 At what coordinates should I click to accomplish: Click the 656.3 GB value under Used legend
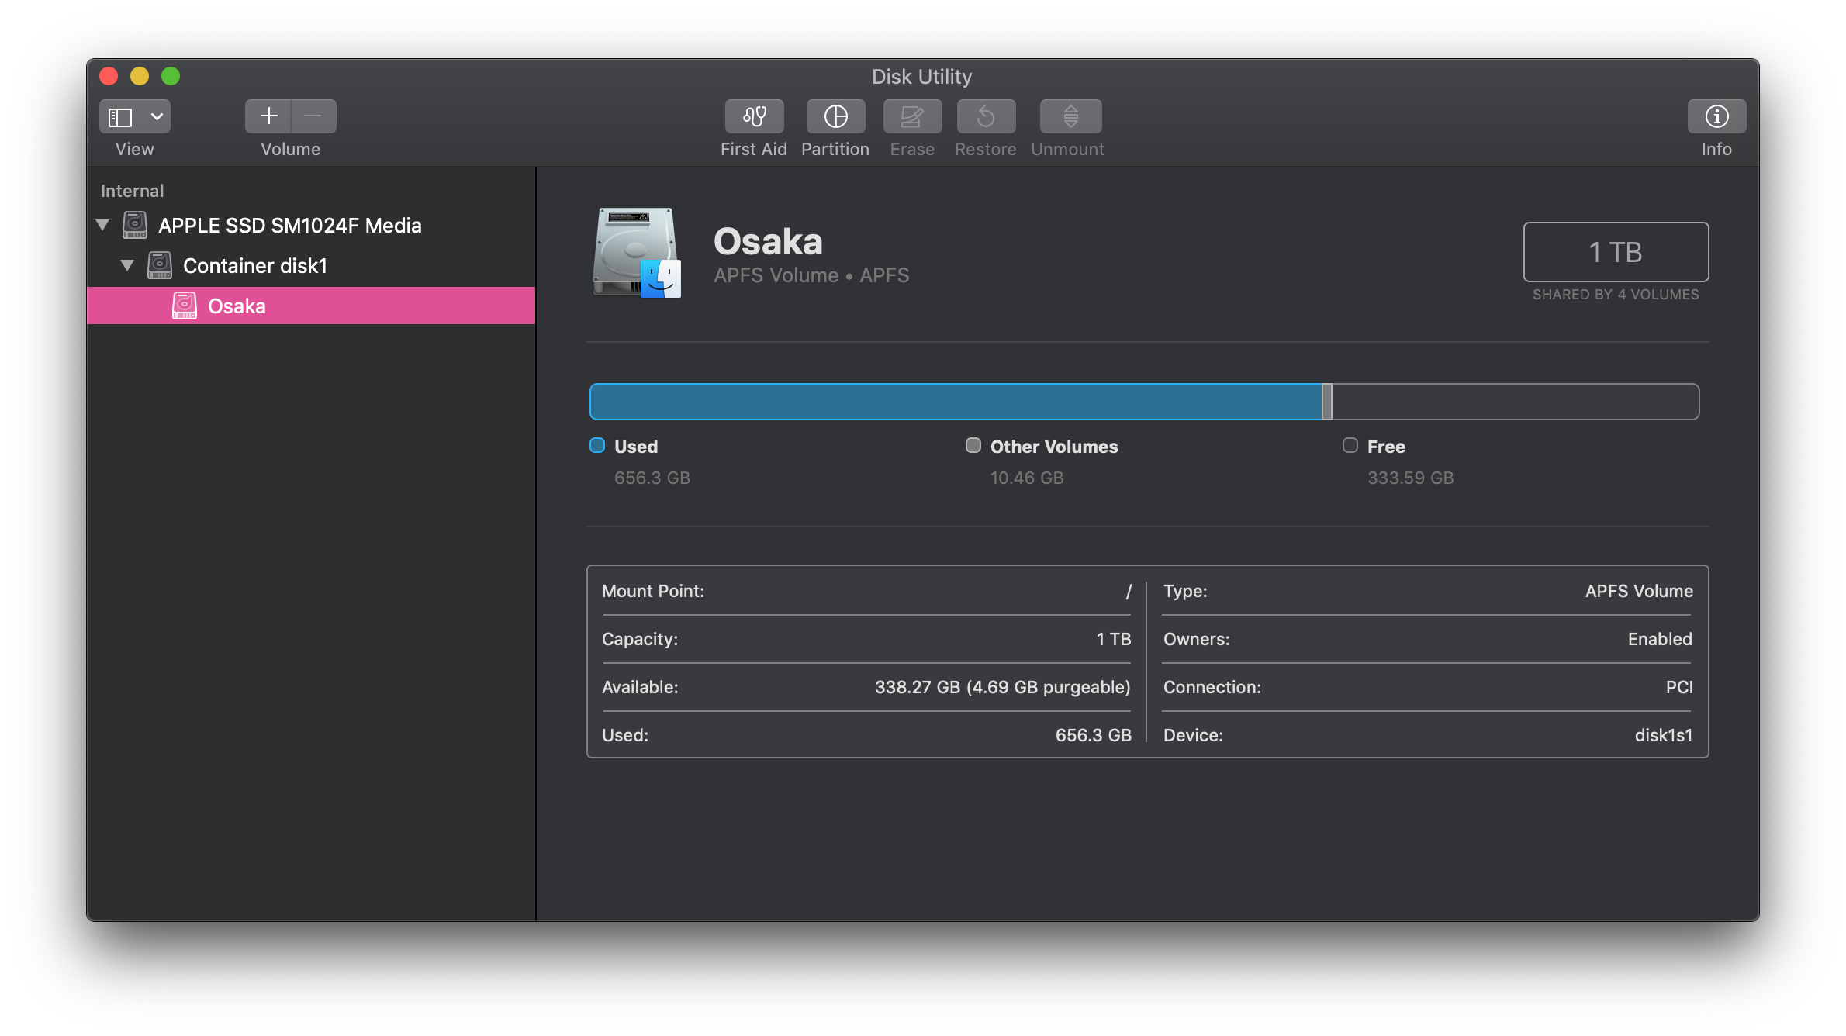[x=652, y=478]
